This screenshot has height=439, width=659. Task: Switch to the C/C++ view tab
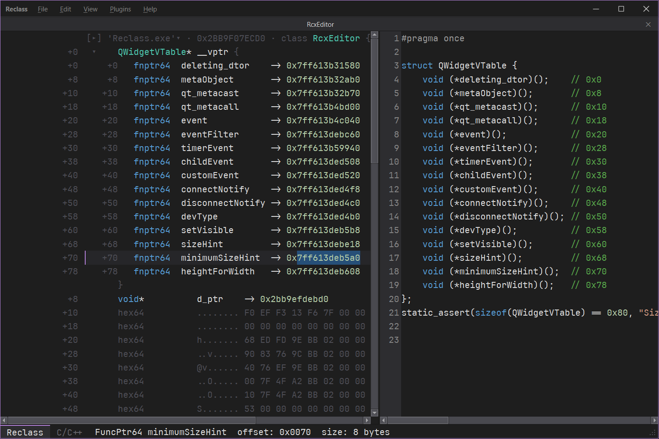click(x=69, y=432)
